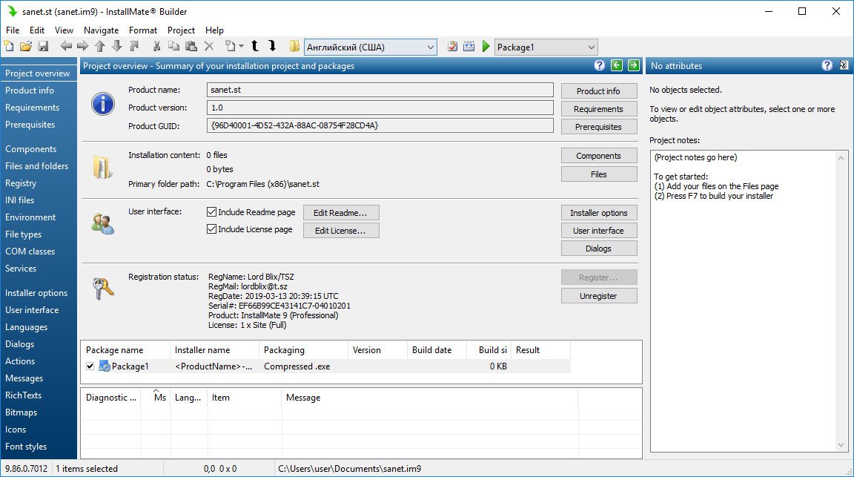This screenshot has width=854, height=477.
Task: Select COM classes in sidebar
Action: pyautogui.click(x=30, y=251)
